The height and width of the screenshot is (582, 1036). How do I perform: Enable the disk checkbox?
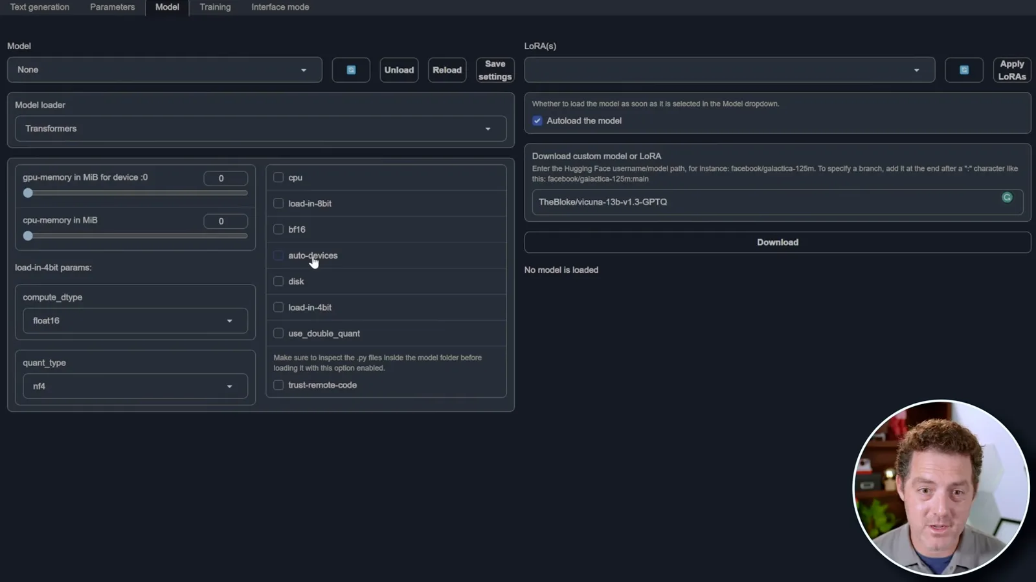278,281
